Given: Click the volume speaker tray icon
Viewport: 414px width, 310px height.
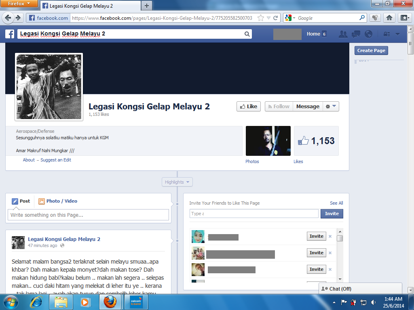Looking at the screenshot, I should [x=373, y=302].
